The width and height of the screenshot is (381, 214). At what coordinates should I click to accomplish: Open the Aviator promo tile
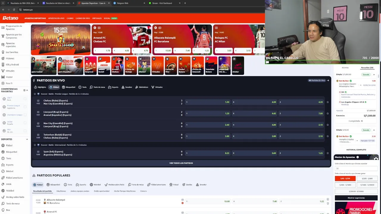point(238,65)
